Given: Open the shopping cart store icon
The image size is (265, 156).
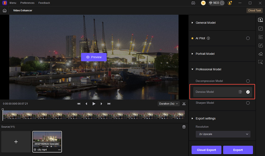Looking at the screenshot, I should point(203,3).
